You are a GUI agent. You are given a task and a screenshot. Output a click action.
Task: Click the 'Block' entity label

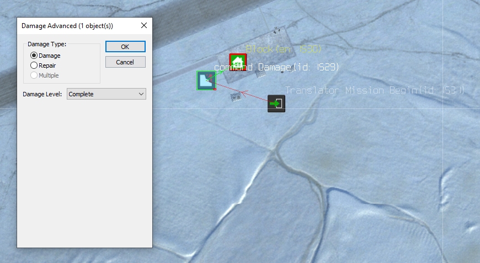(x=284, y=49)
